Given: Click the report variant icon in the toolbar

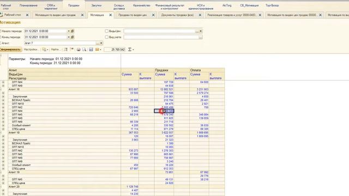Looking at the screenshot, I should 45,50.
